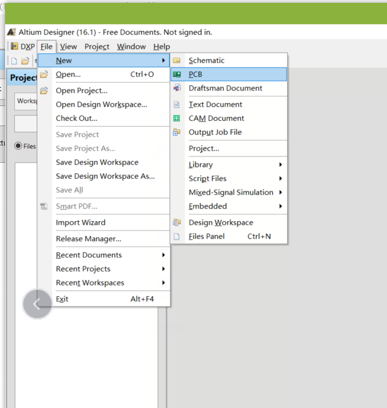
Task: Click the new document toolbar icon
Action: 14,61
